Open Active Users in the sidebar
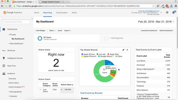The image size is (178, 100). click(14, 83)
